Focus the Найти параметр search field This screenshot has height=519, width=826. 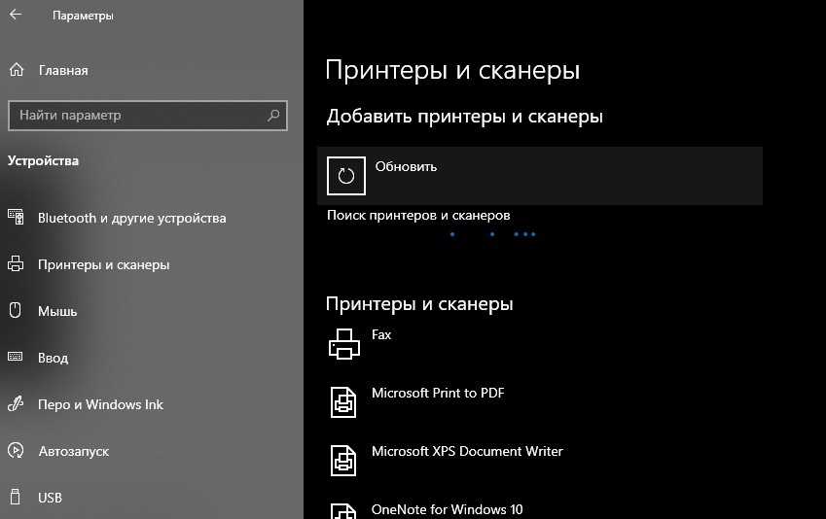click(x=136, y=116)
